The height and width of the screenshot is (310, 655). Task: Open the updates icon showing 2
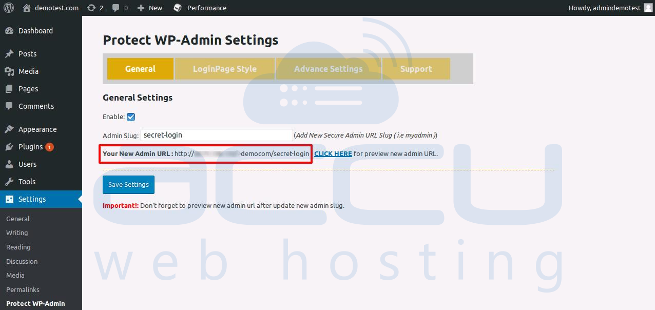(x=91, y=8)
